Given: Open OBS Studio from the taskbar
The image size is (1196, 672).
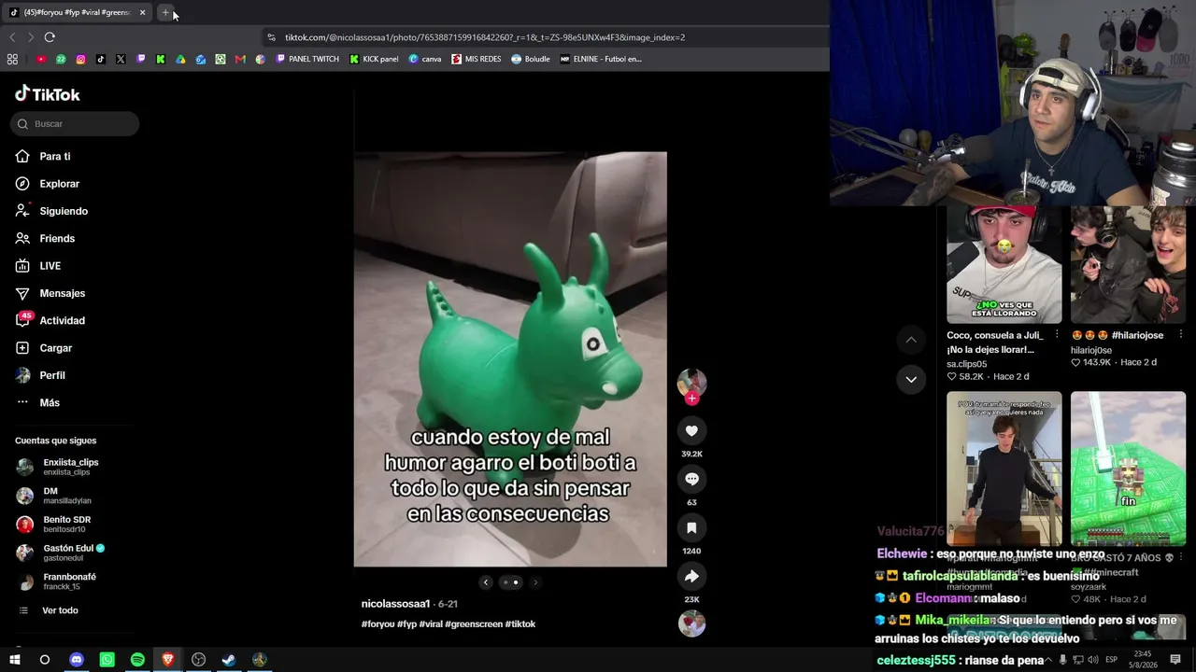Looking at the screenshot, I should (x=198, y=660).
